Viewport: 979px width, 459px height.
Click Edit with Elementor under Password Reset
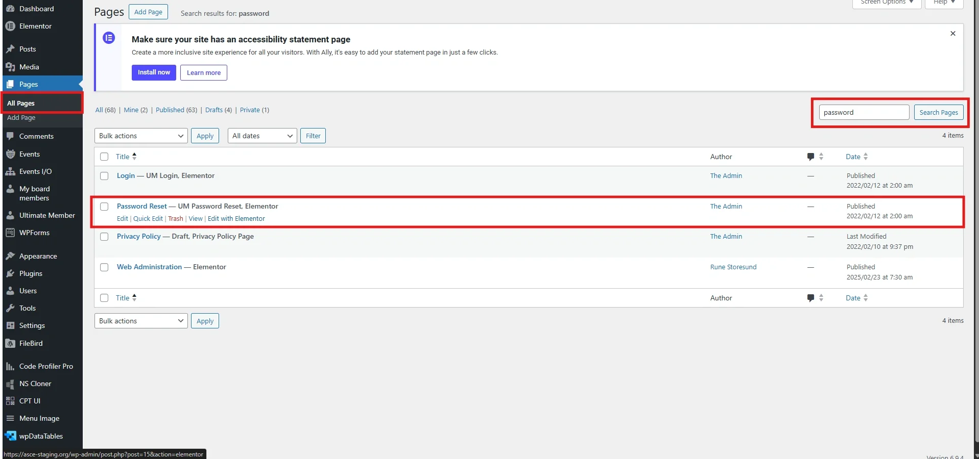pos(236,219)
